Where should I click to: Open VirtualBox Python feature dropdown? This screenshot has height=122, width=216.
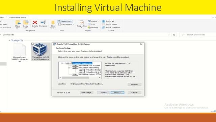coord(75,75)
